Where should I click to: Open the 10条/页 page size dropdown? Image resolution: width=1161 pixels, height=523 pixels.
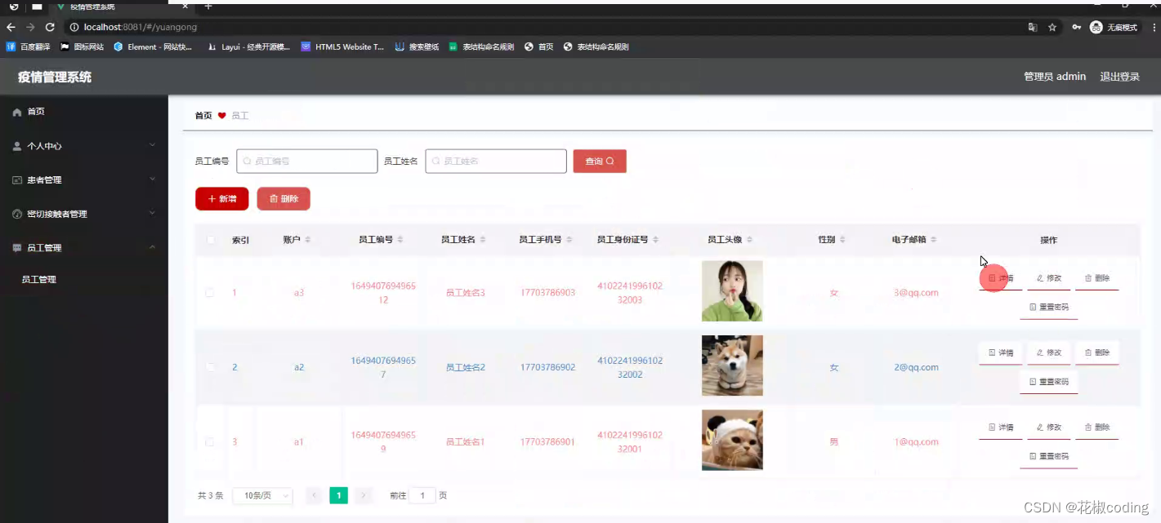(263, 495)
